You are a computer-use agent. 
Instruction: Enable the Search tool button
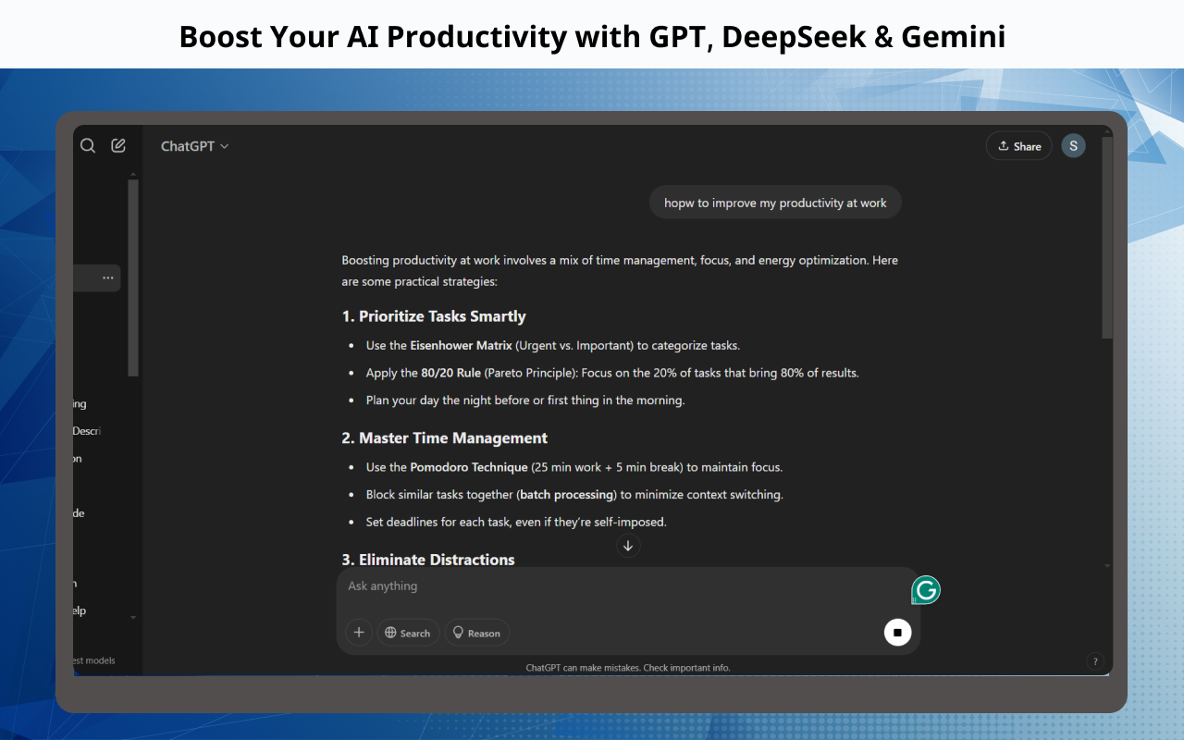click(x=408, y=633)
